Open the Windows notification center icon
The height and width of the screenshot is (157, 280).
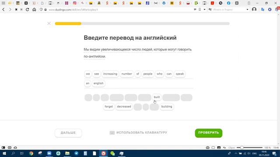pyautogui.click(x=274, y=153)
